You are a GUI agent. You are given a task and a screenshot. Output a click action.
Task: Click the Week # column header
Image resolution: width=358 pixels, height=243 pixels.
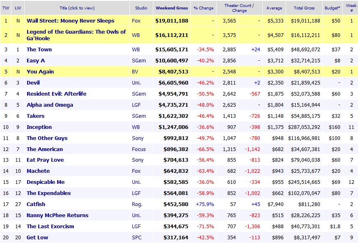[x=351, y=8]
